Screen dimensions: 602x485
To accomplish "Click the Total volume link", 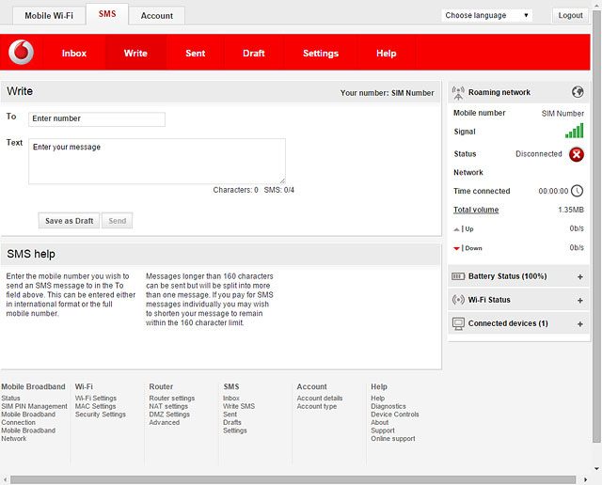I will click(x=476, y=210).
